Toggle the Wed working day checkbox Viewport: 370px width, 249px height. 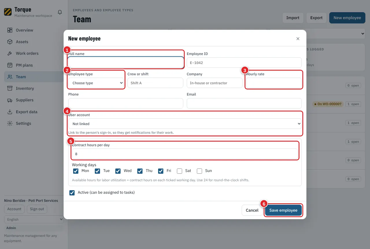(118, 171)
